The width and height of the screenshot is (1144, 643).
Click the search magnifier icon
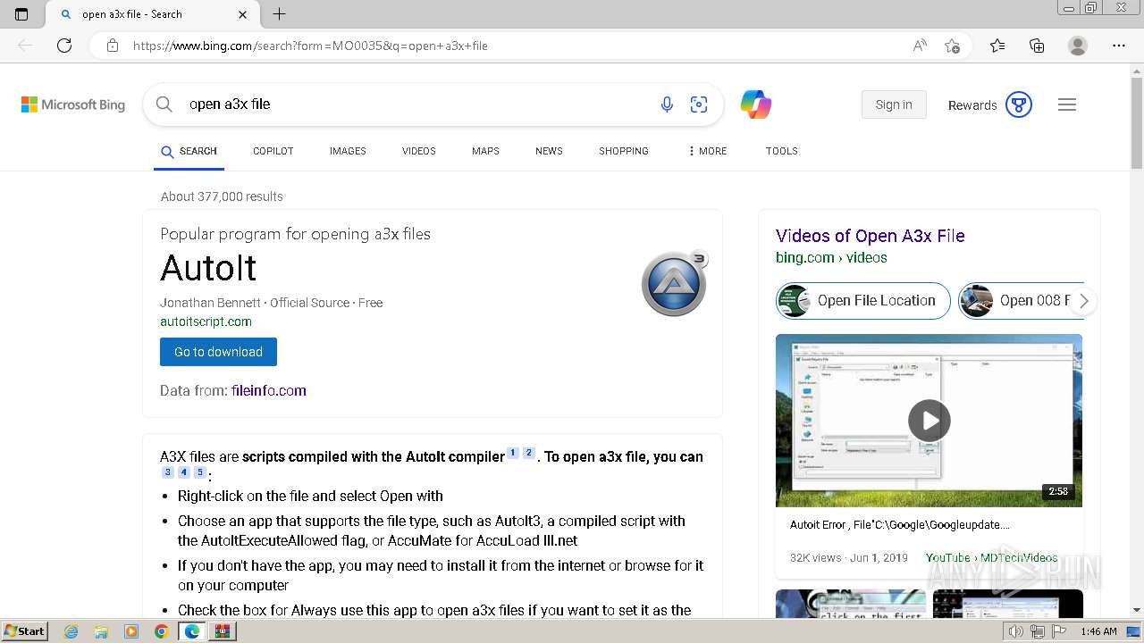[164, 104]
